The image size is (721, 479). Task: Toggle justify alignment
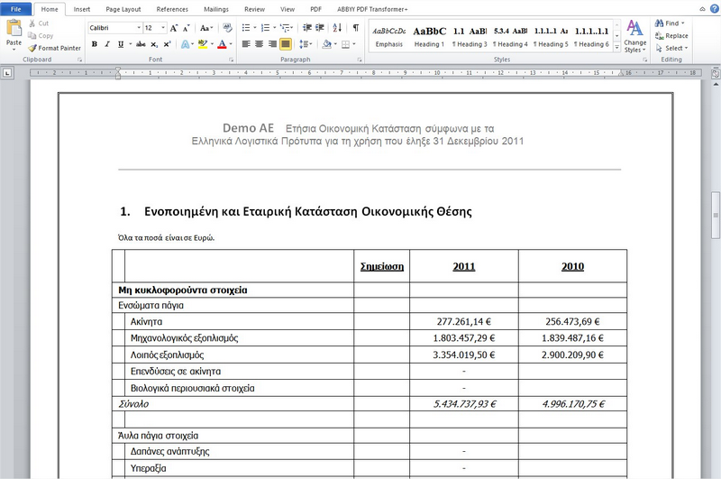pos(286,44)
